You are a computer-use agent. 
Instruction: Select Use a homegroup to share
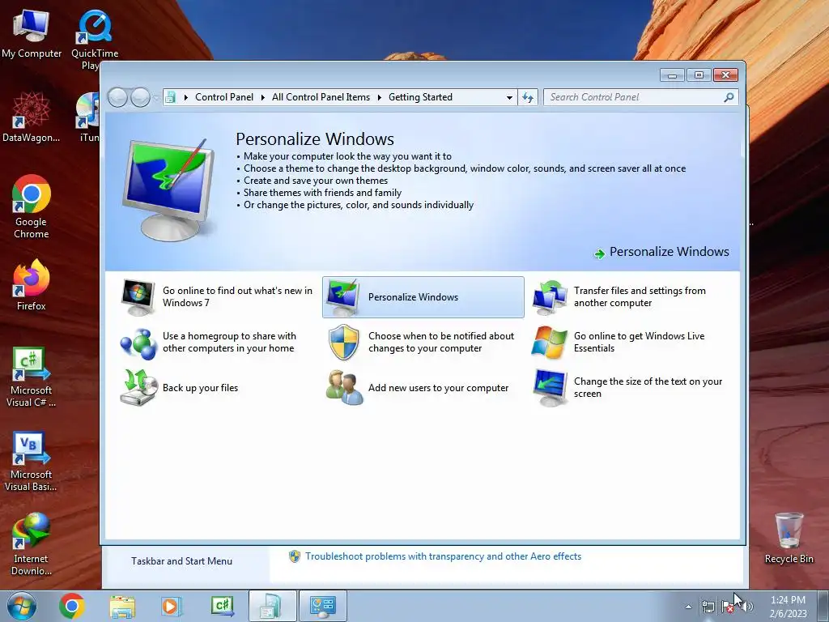229,343
